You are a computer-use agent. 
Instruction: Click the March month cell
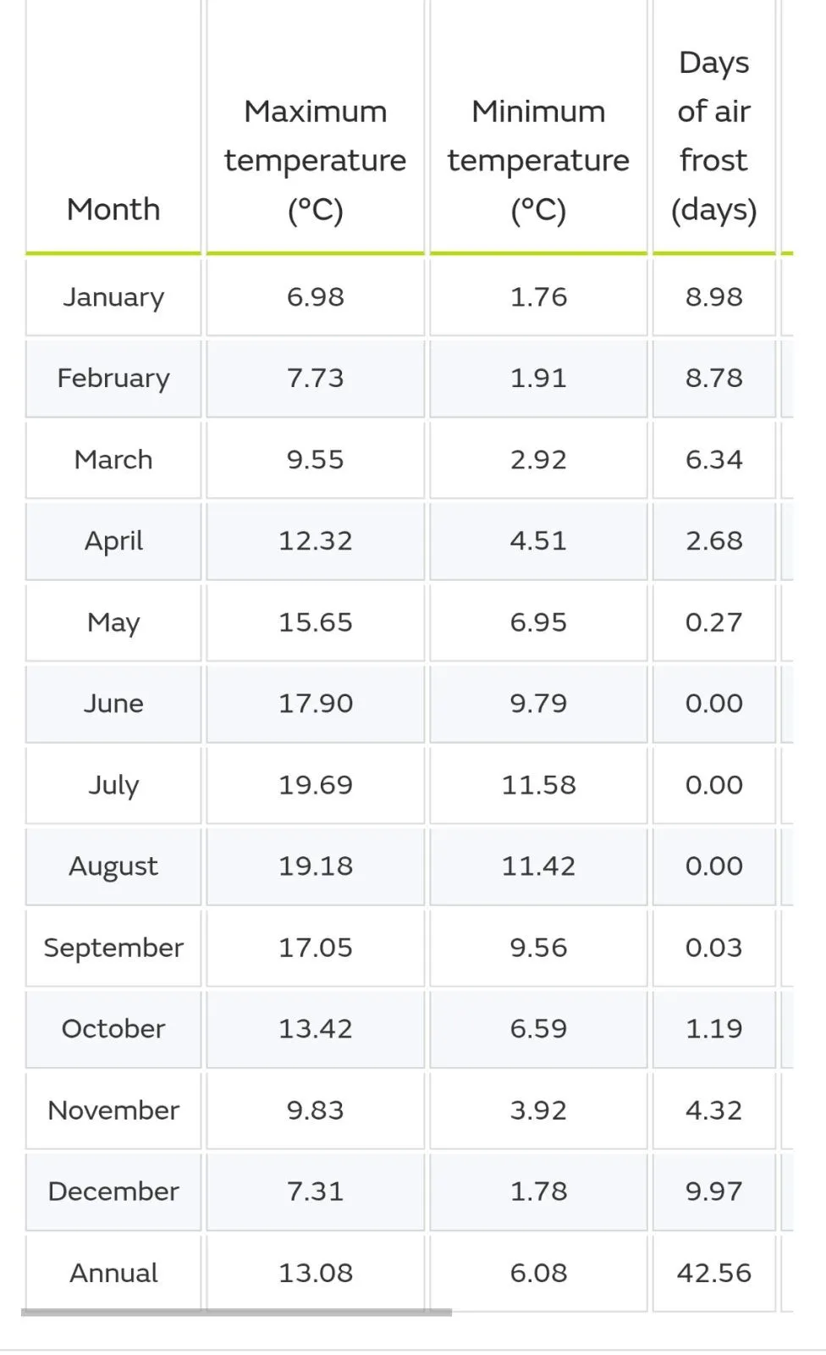pos(113,459)
